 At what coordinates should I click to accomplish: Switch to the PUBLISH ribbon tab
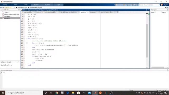coord(48,5)
